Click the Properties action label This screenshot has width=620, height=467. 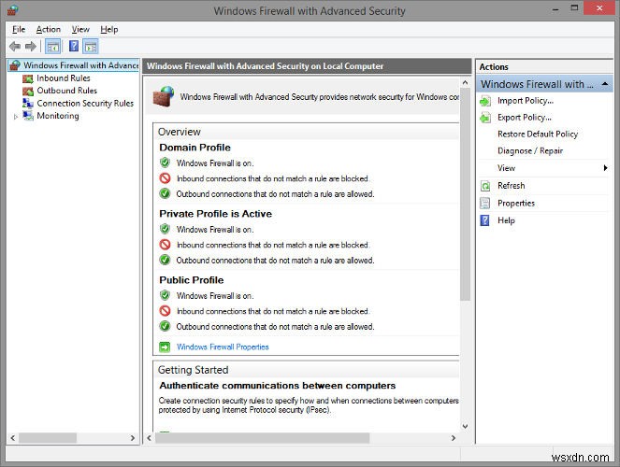click(516, 204)
